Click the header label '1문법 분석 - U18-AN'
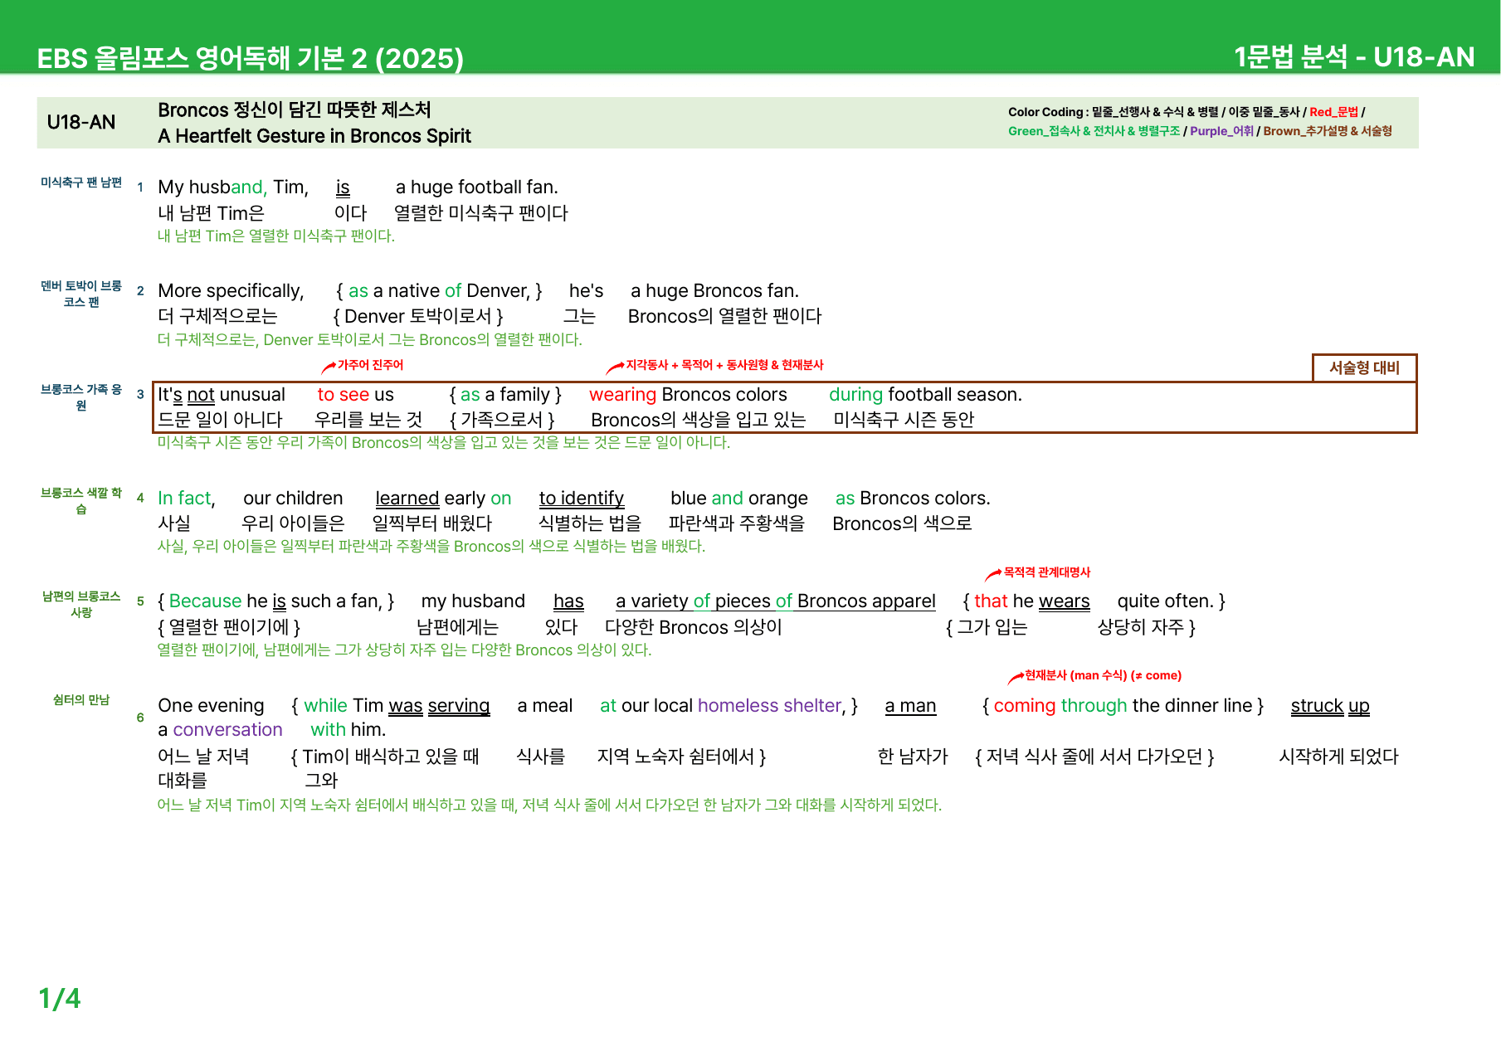The image size is (1501, 1061). pos(1354,56)
